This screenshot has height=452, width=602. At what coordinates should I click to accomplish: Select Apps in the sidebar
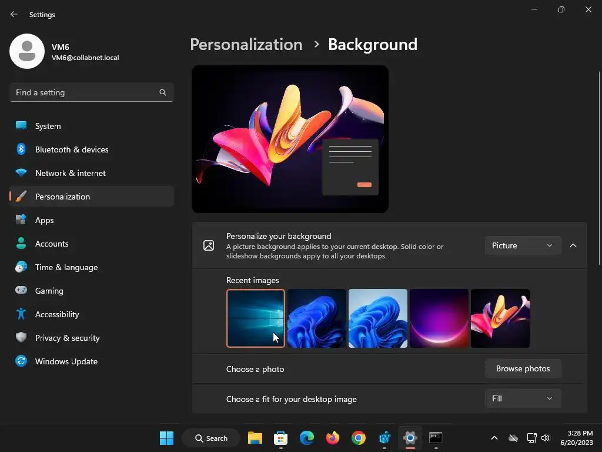click(92, 220)
